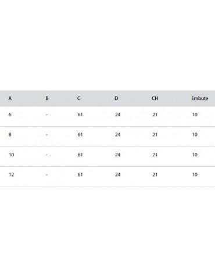Screen dimensions: 215x279
Task: Click the column header A
Action: [x=10, y=98]
